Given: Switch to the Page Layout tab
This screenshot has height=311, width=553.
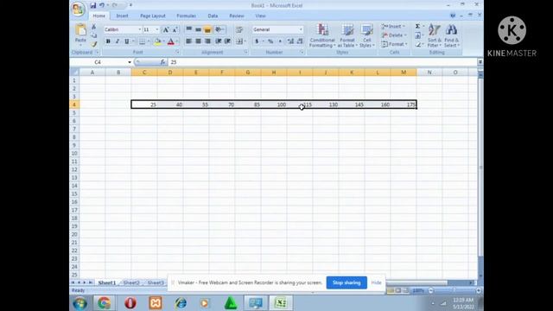Looking at the screenshot, I should pyautogui.click(x=153, y=16).
